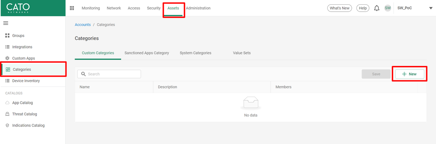Open the Monitoring menu
The height and width of the screenshot is (144, 436).
point(91,8)
